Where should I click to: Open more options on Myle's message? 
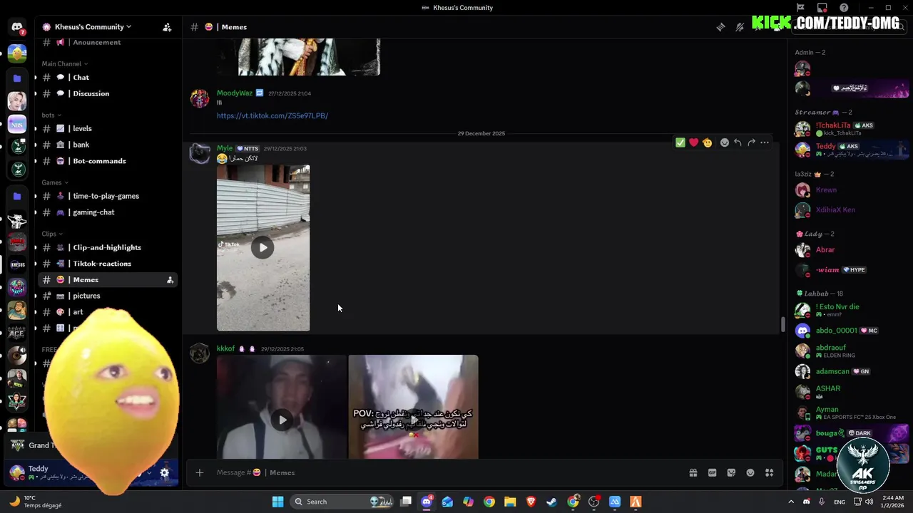(x=765, y=142)
